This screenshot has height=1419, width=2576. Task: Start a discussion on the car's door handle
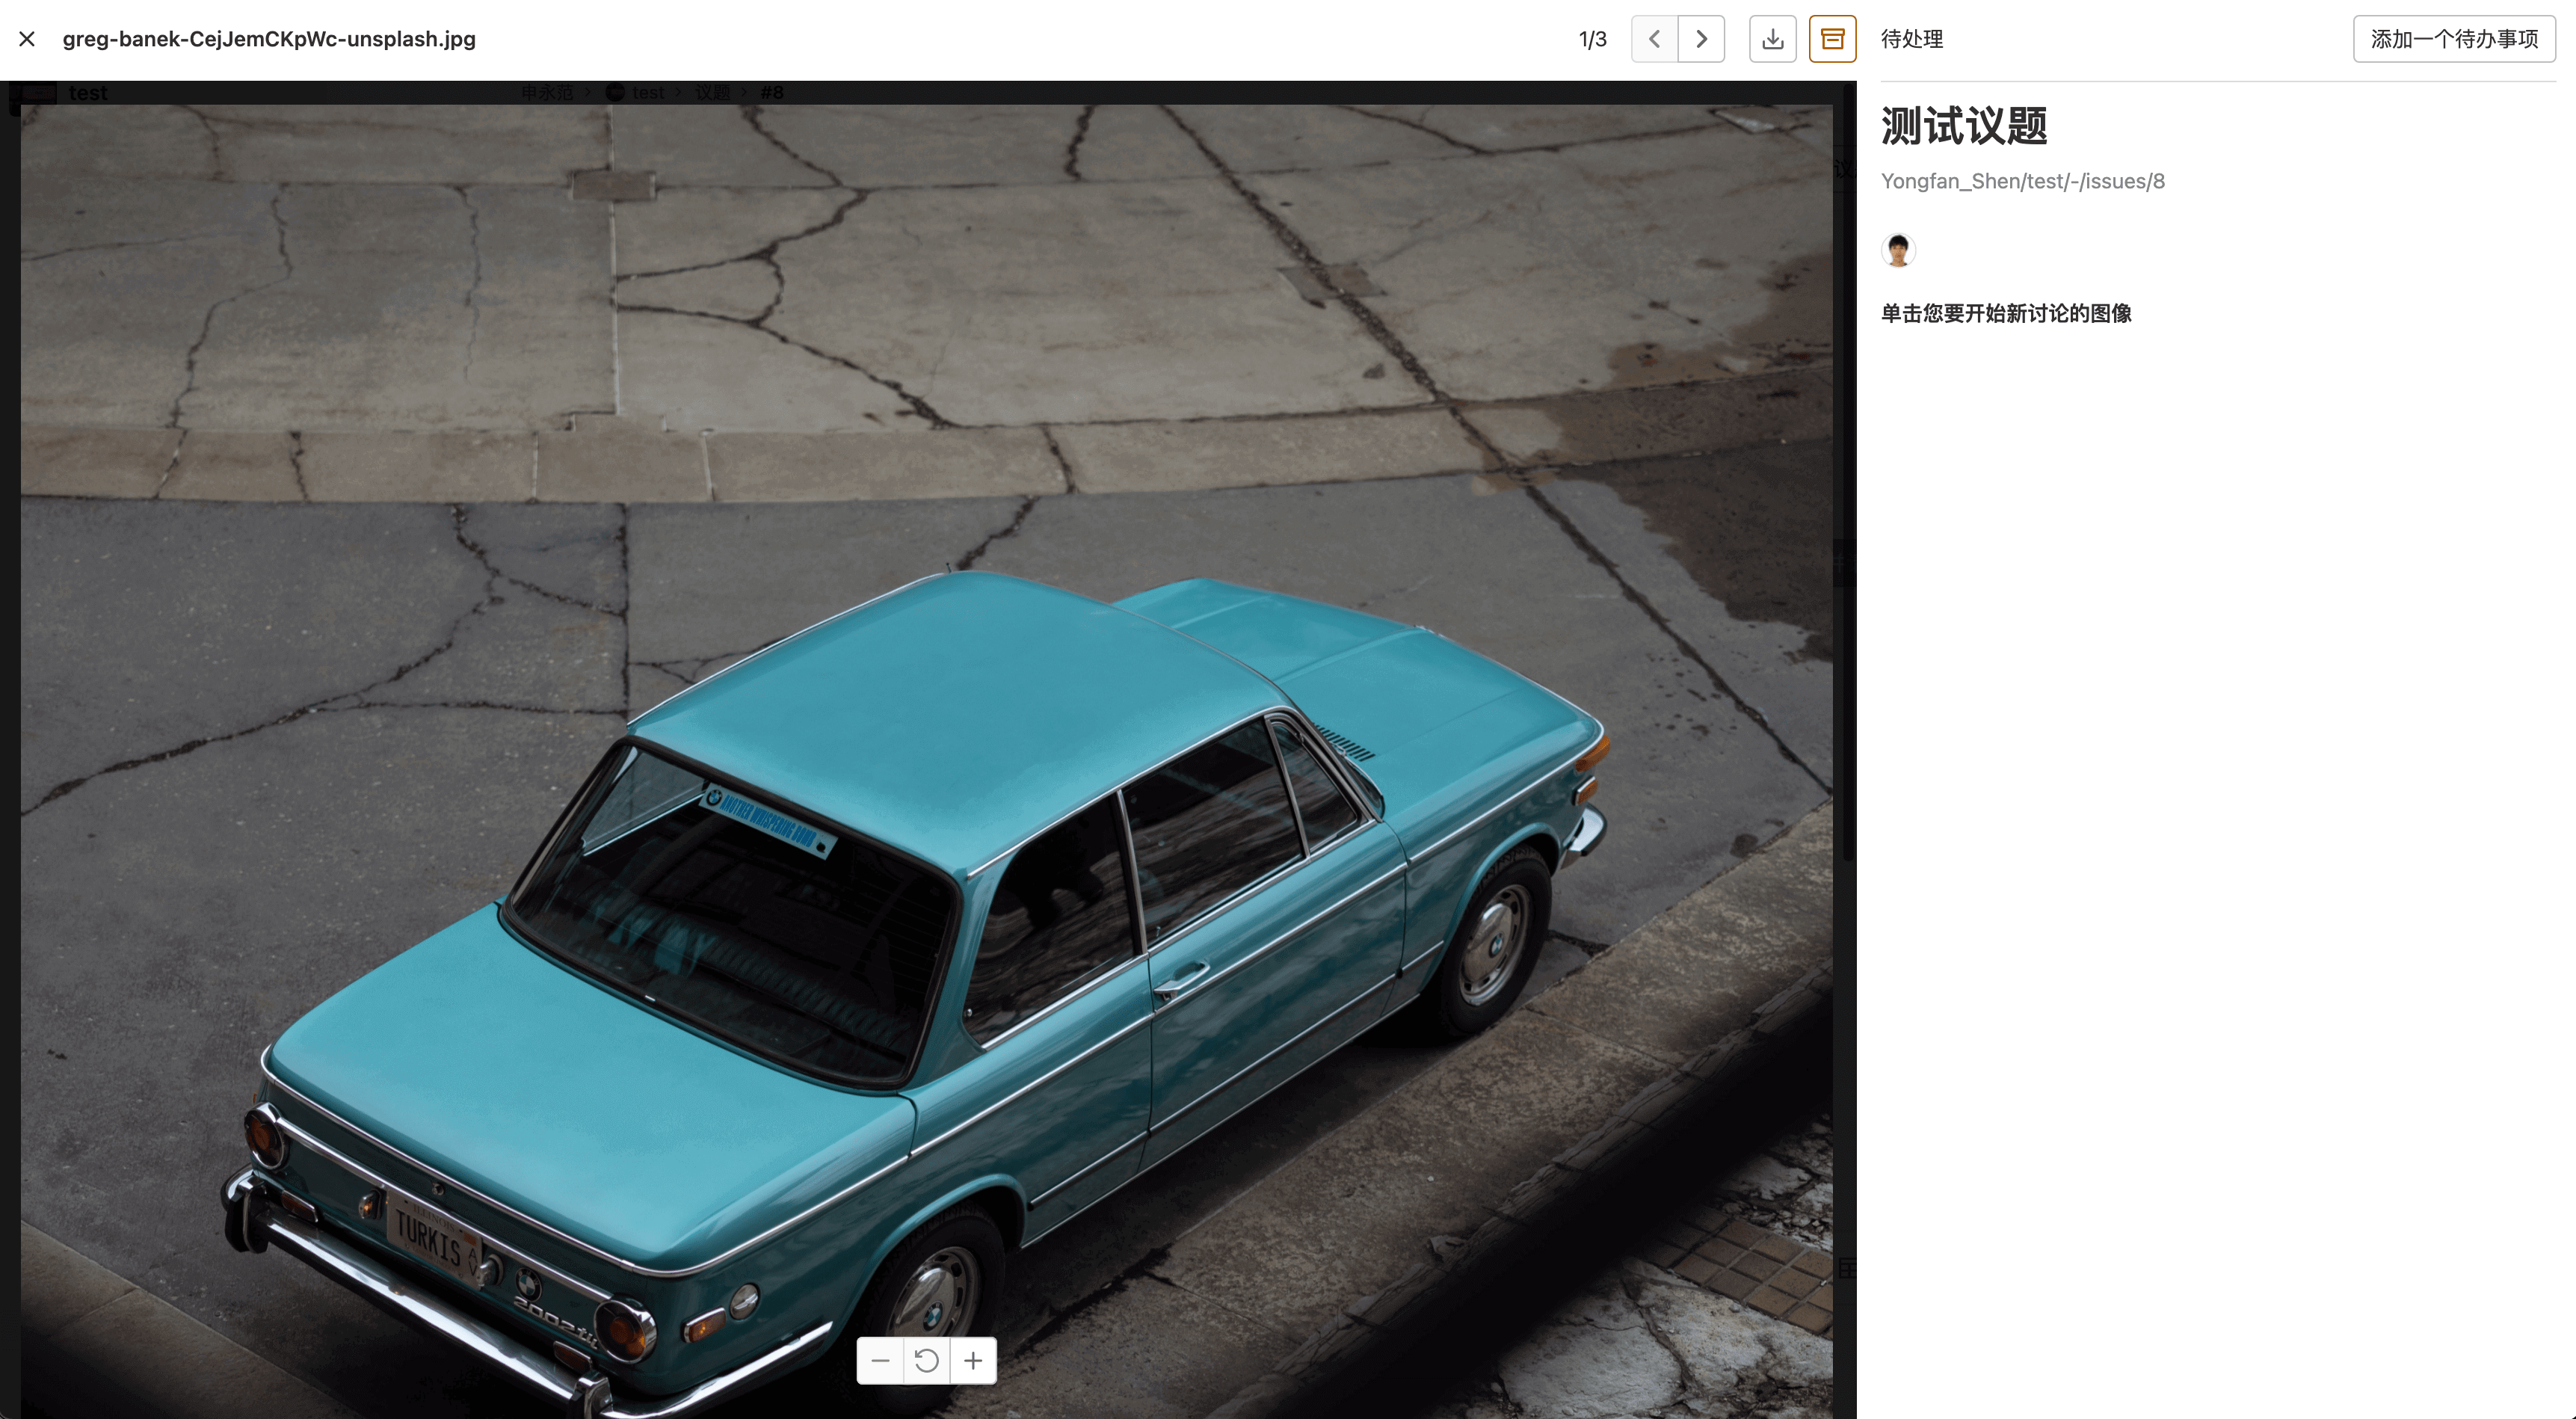click(1180, 979)
